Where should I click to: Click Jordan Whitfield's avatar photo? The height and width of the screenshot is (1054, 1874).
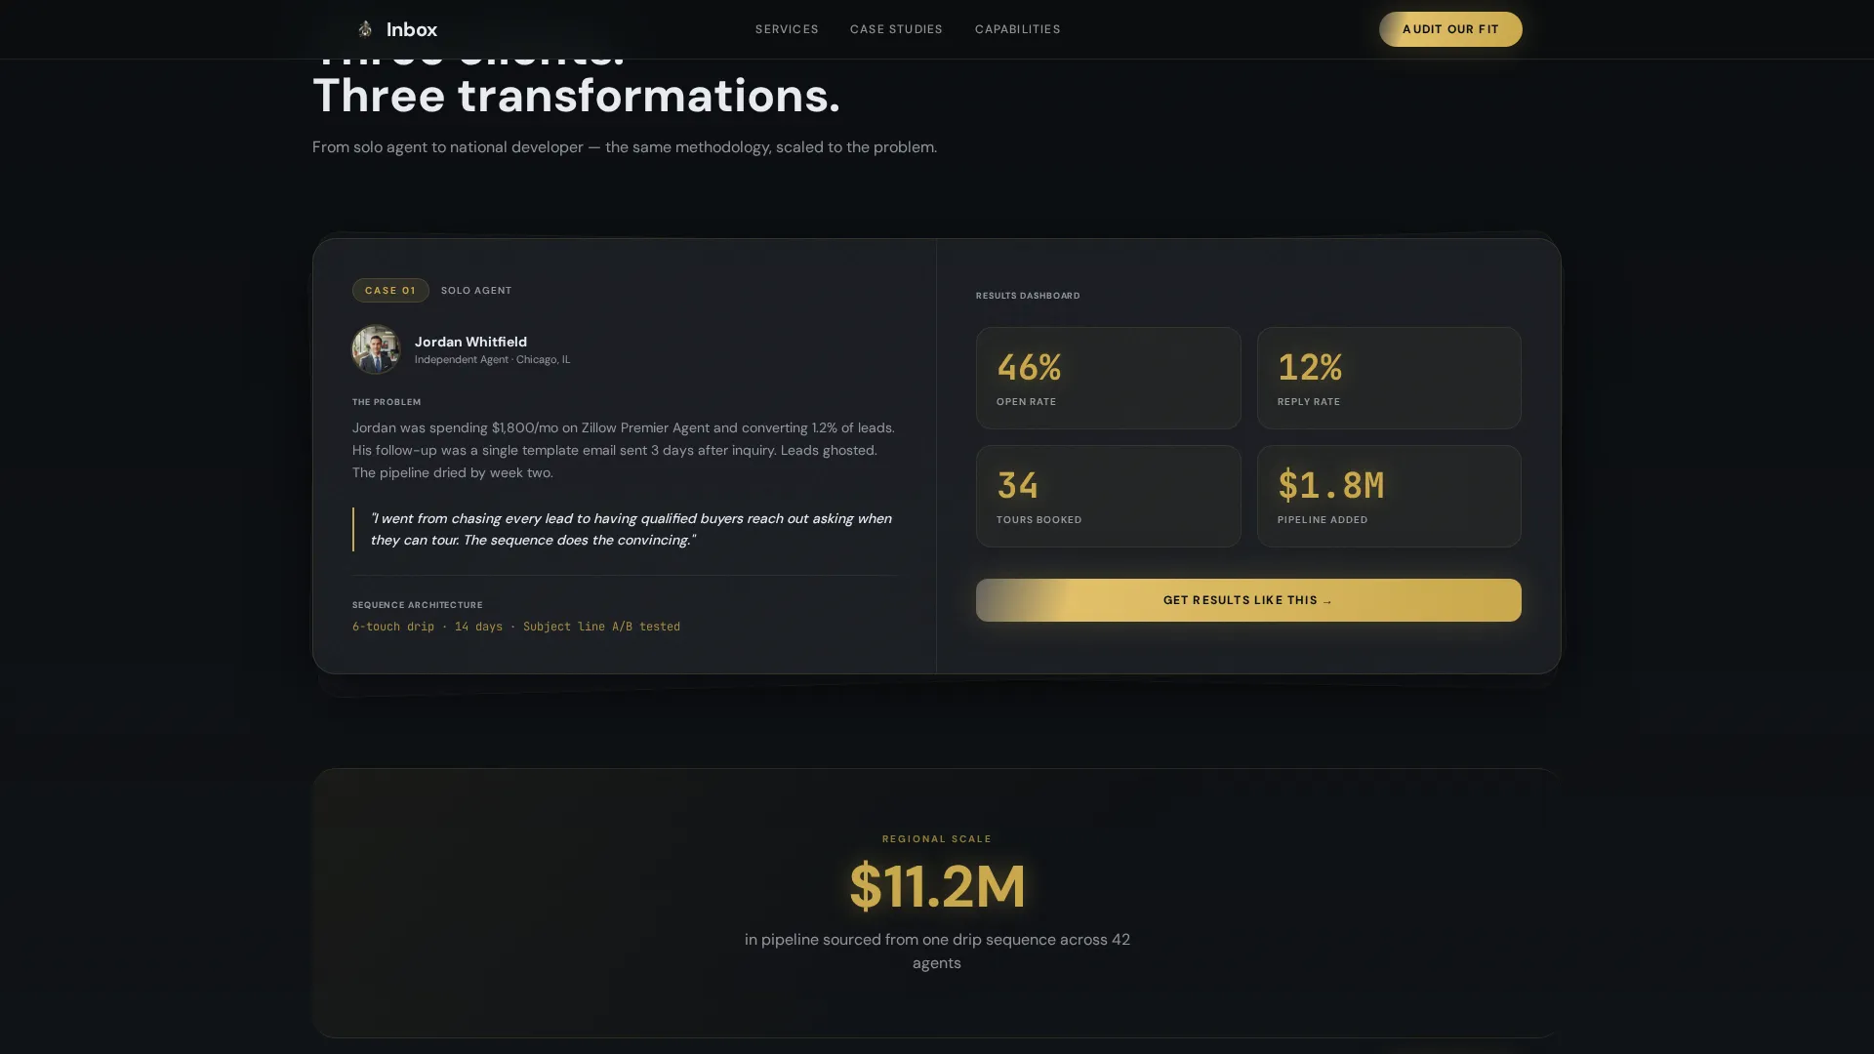(x=376, y=349)
